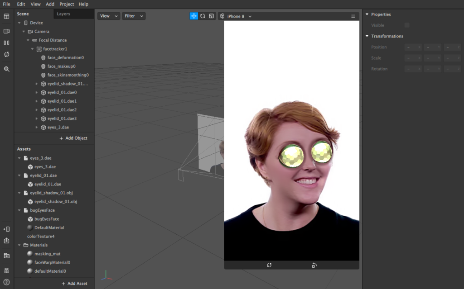The height and width of the screenshot is (289, 464).
Task: Open the Filter dropdown
Action: point(134,16)
